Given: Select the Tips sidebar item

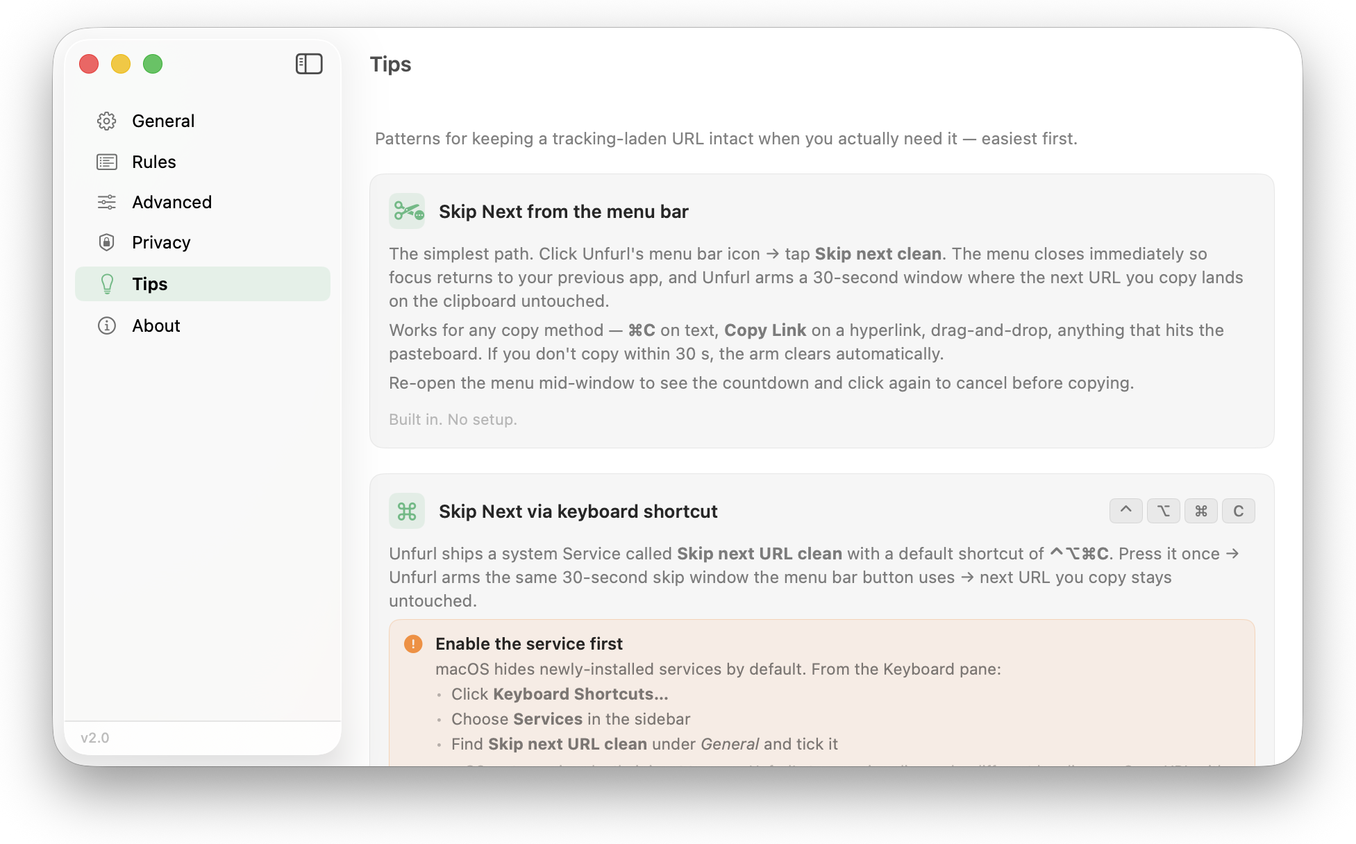Looking at the screenshot, I should [203, 284].
